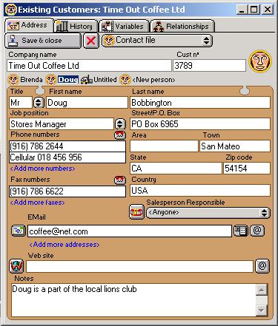
Task: Click the address book icon beside email field
Action: 240,231
